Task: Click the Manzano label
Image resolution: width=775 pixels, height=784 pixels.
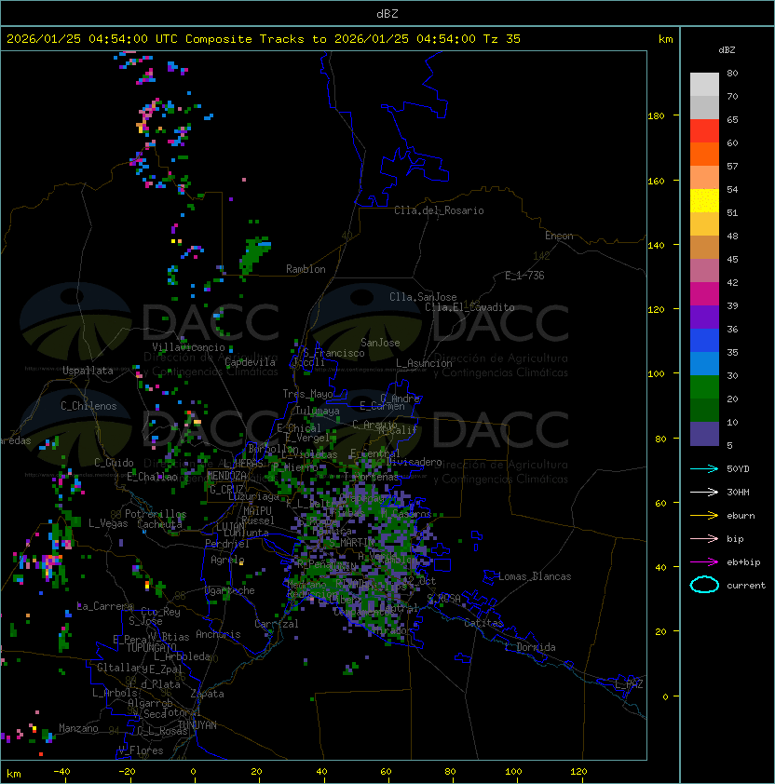Action: (78, 728)
